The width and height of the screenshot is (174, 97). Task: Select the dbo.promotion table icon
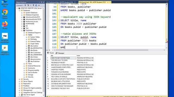click(x=29, y=59)
